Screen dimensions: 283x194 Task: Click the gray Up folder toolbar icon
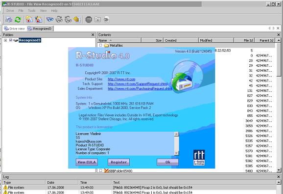point(97,19)
